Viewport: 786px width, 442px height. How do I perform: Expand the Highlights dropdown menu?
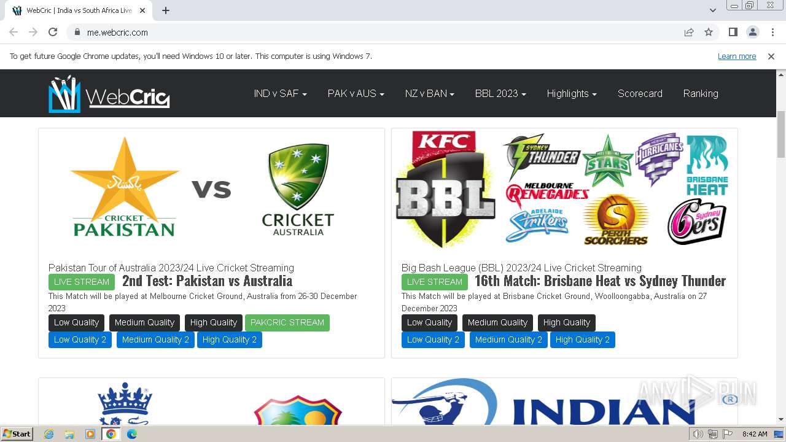pos(572,93)
